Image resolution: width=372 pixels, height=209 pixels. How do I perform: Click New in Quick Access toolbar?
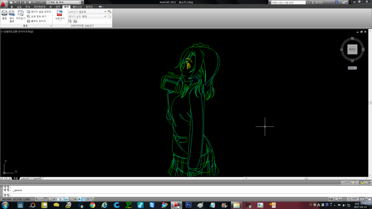(x=11, y=2)
